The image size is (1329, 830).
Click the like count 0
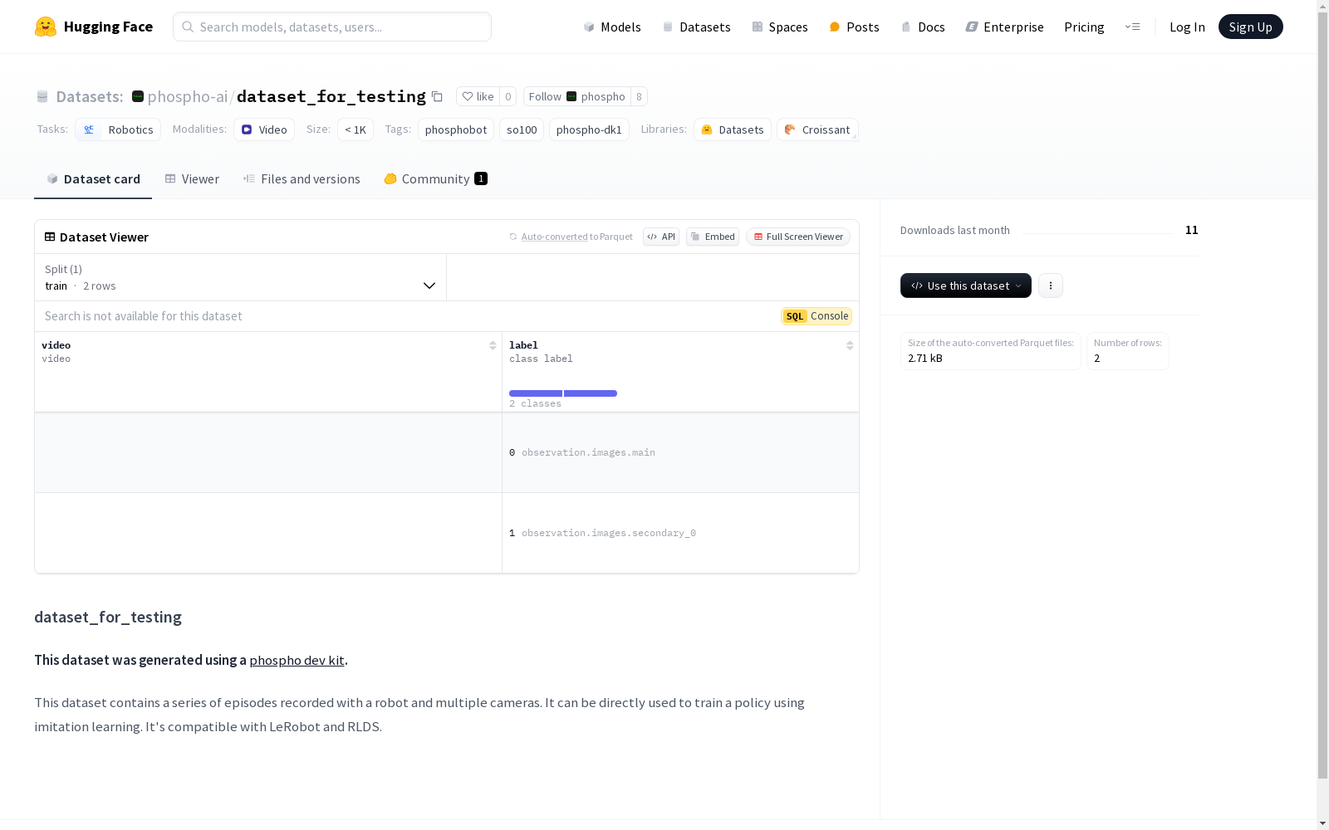pyautogui.click(x=508, y=96)
